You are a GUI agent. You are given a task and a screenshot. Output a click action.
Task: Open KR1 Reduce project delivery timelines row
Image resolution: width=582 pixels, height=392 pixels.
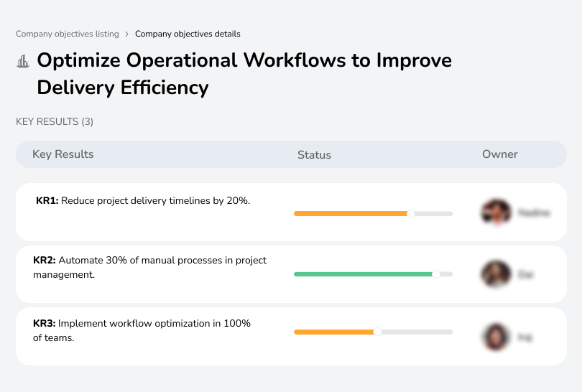[x=291, y=212]
